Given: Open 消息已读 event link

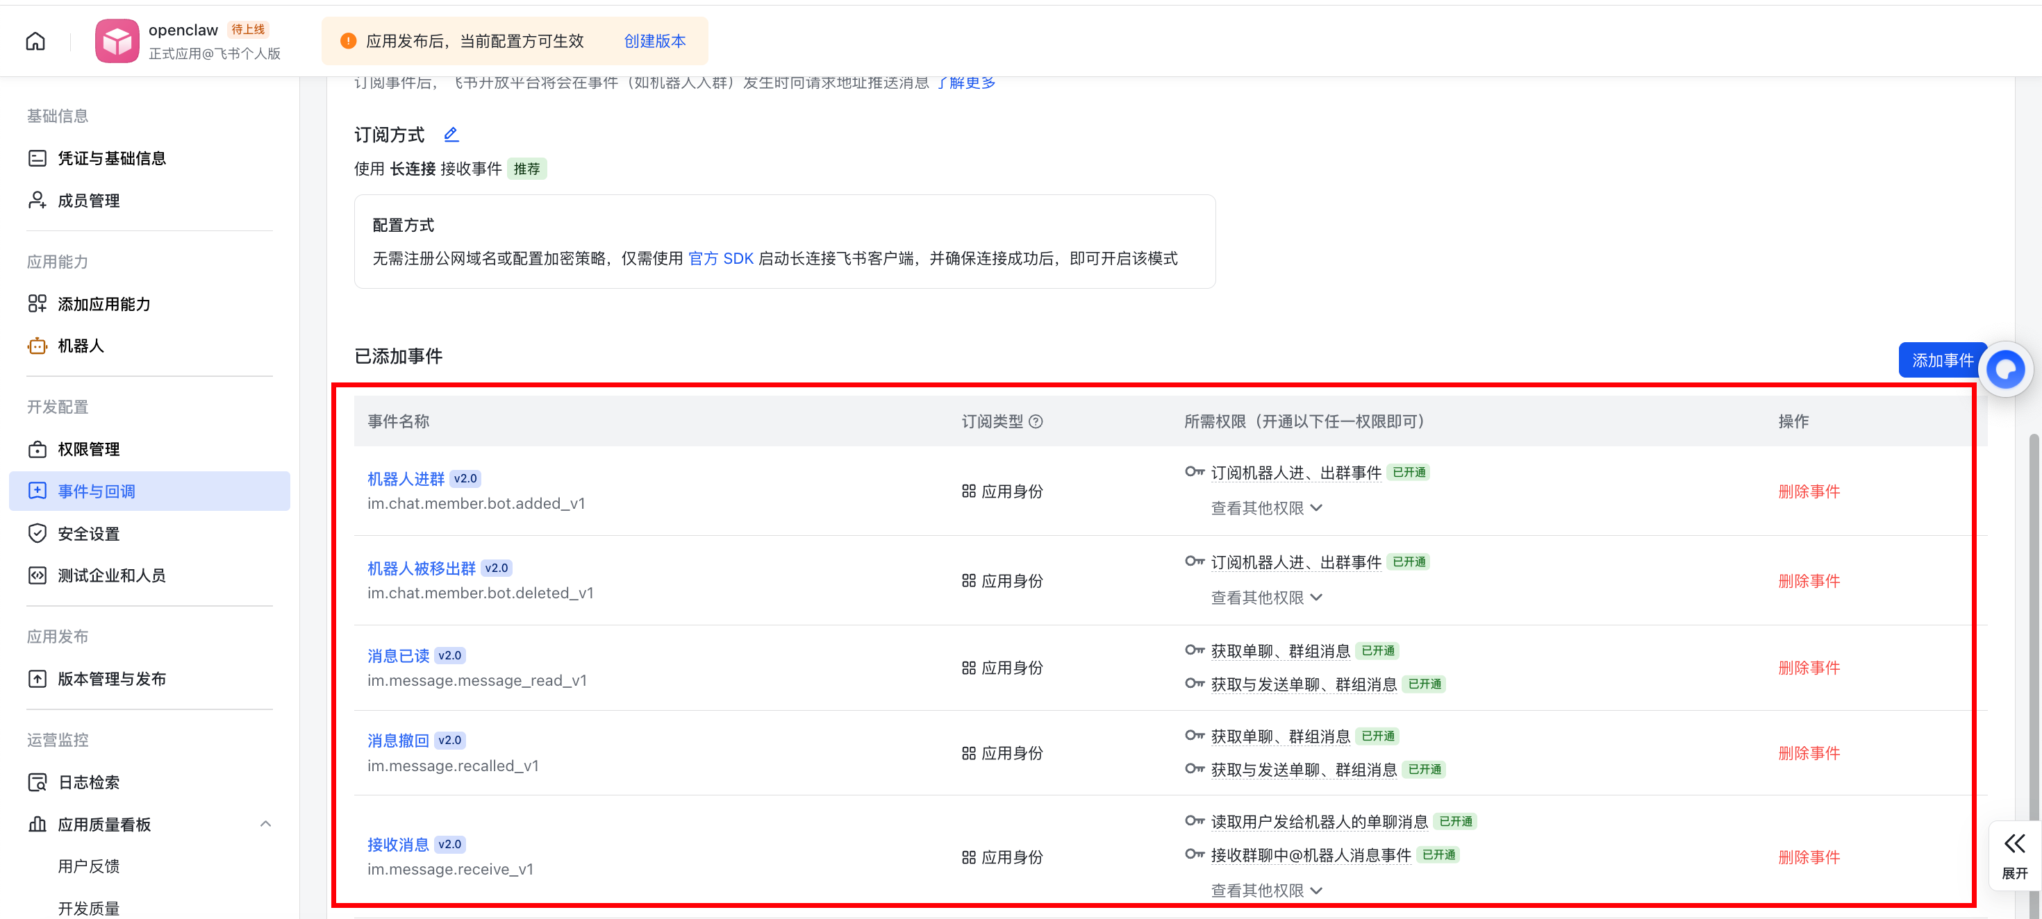Looking at the screenshot, I should [398, 656].
